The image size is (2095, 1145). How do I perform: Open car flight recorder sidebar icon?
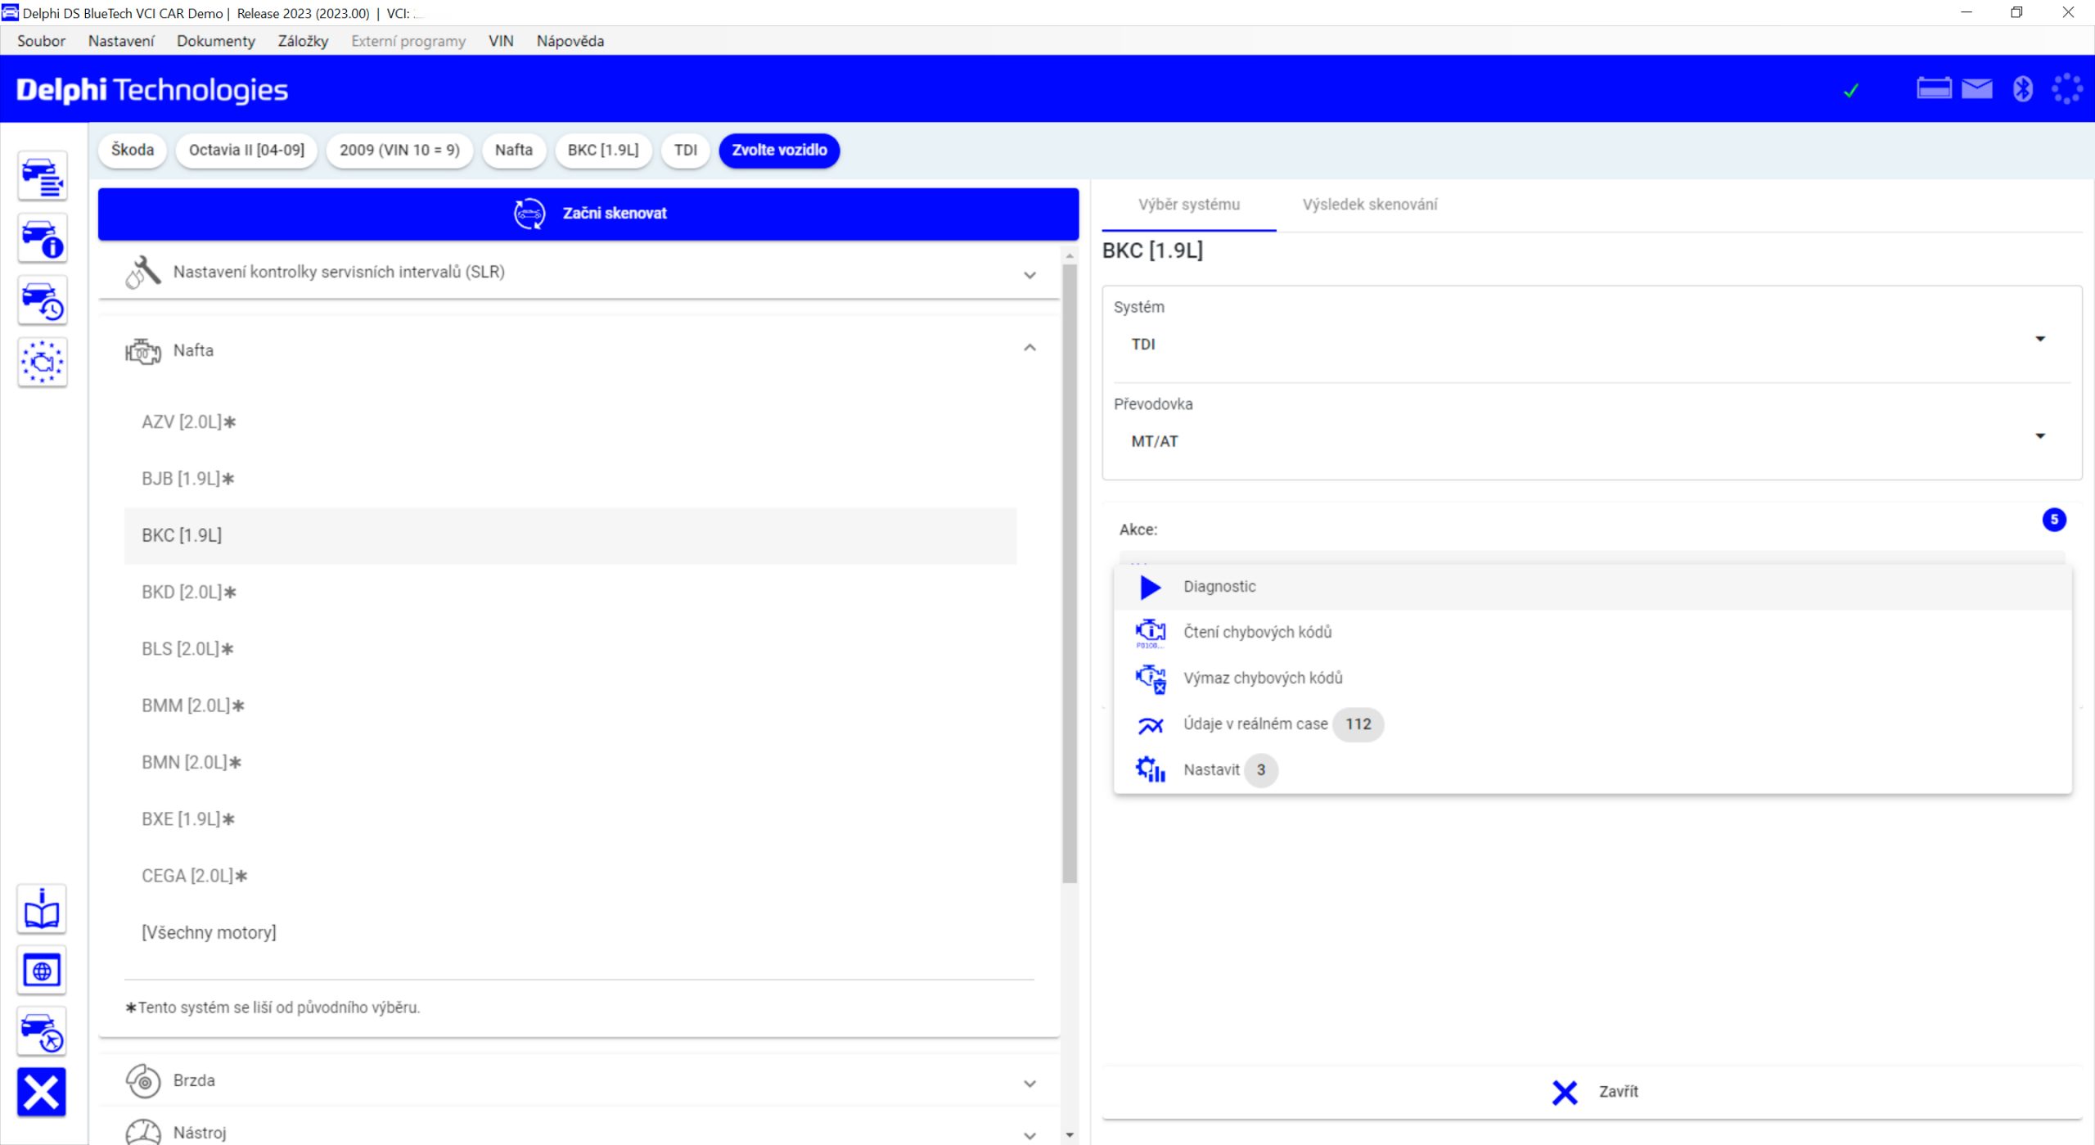pyautogui.click(x=42, y=1032)
